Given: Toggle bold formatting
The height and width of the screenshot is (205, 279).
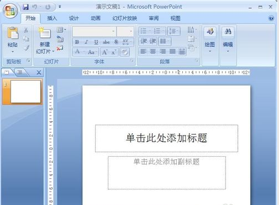Looking at the screenshot, I should point(77,42).
